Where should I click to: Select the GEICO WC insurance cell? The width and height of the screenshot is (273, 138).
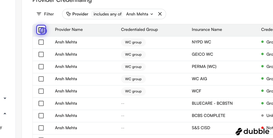(x=202, y=54)
